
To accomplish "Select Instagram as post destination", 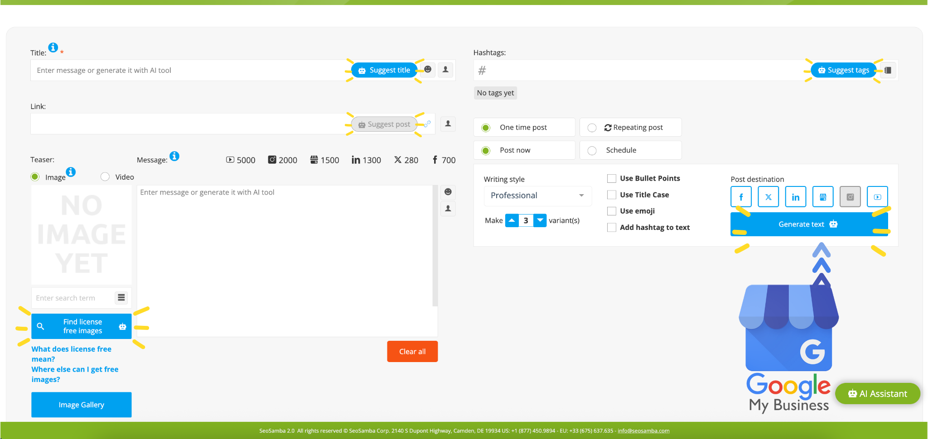I will click(x=850, y=197).
